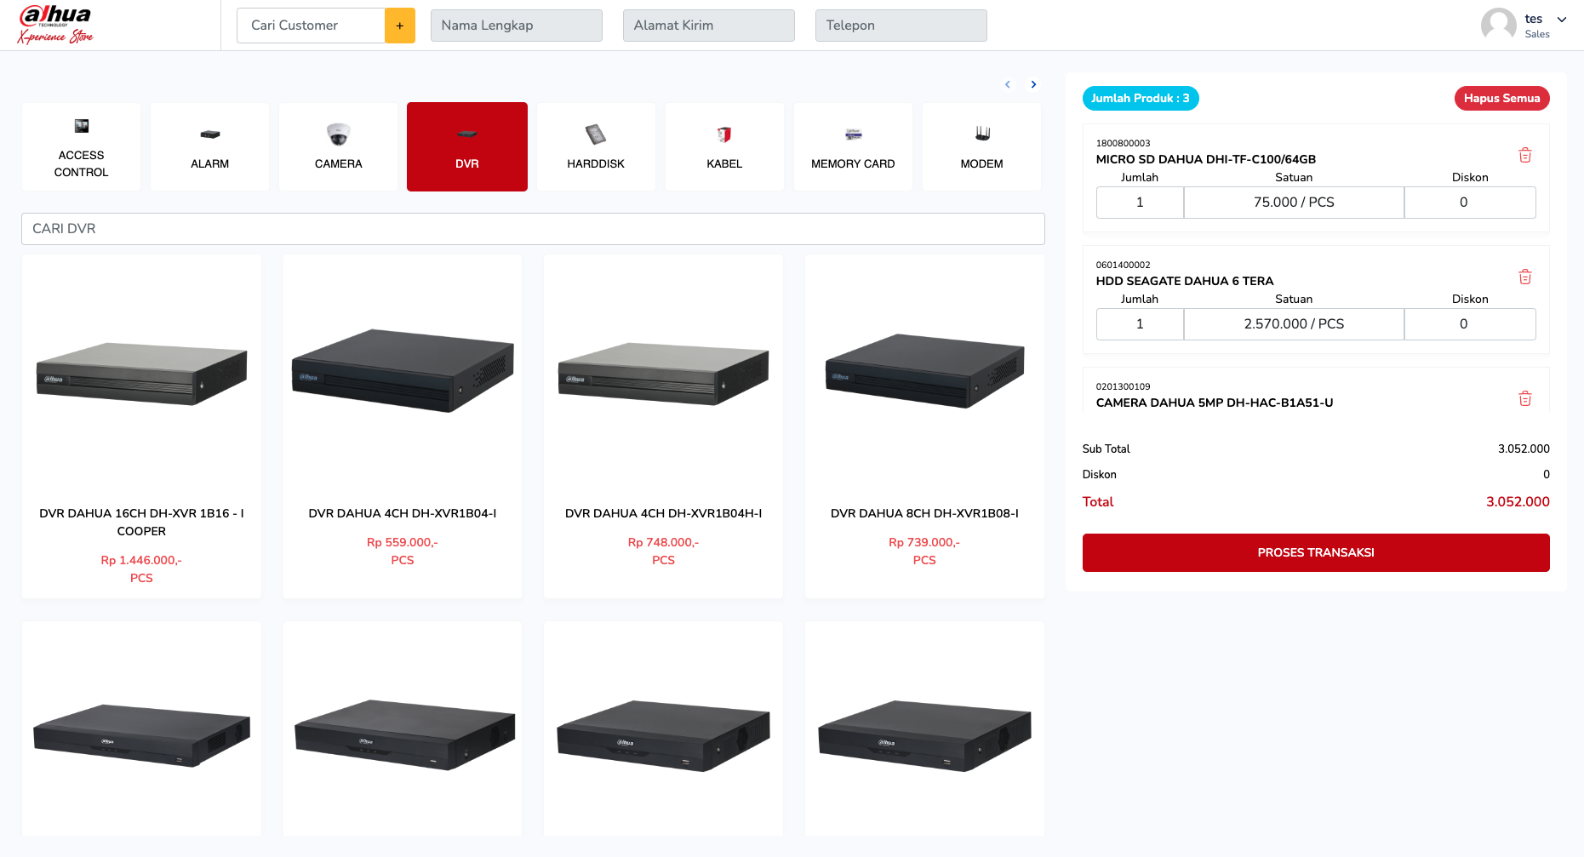Open the Memory Card category
Viewport: 1584px width, 857px height.
(x=853, y=146)
